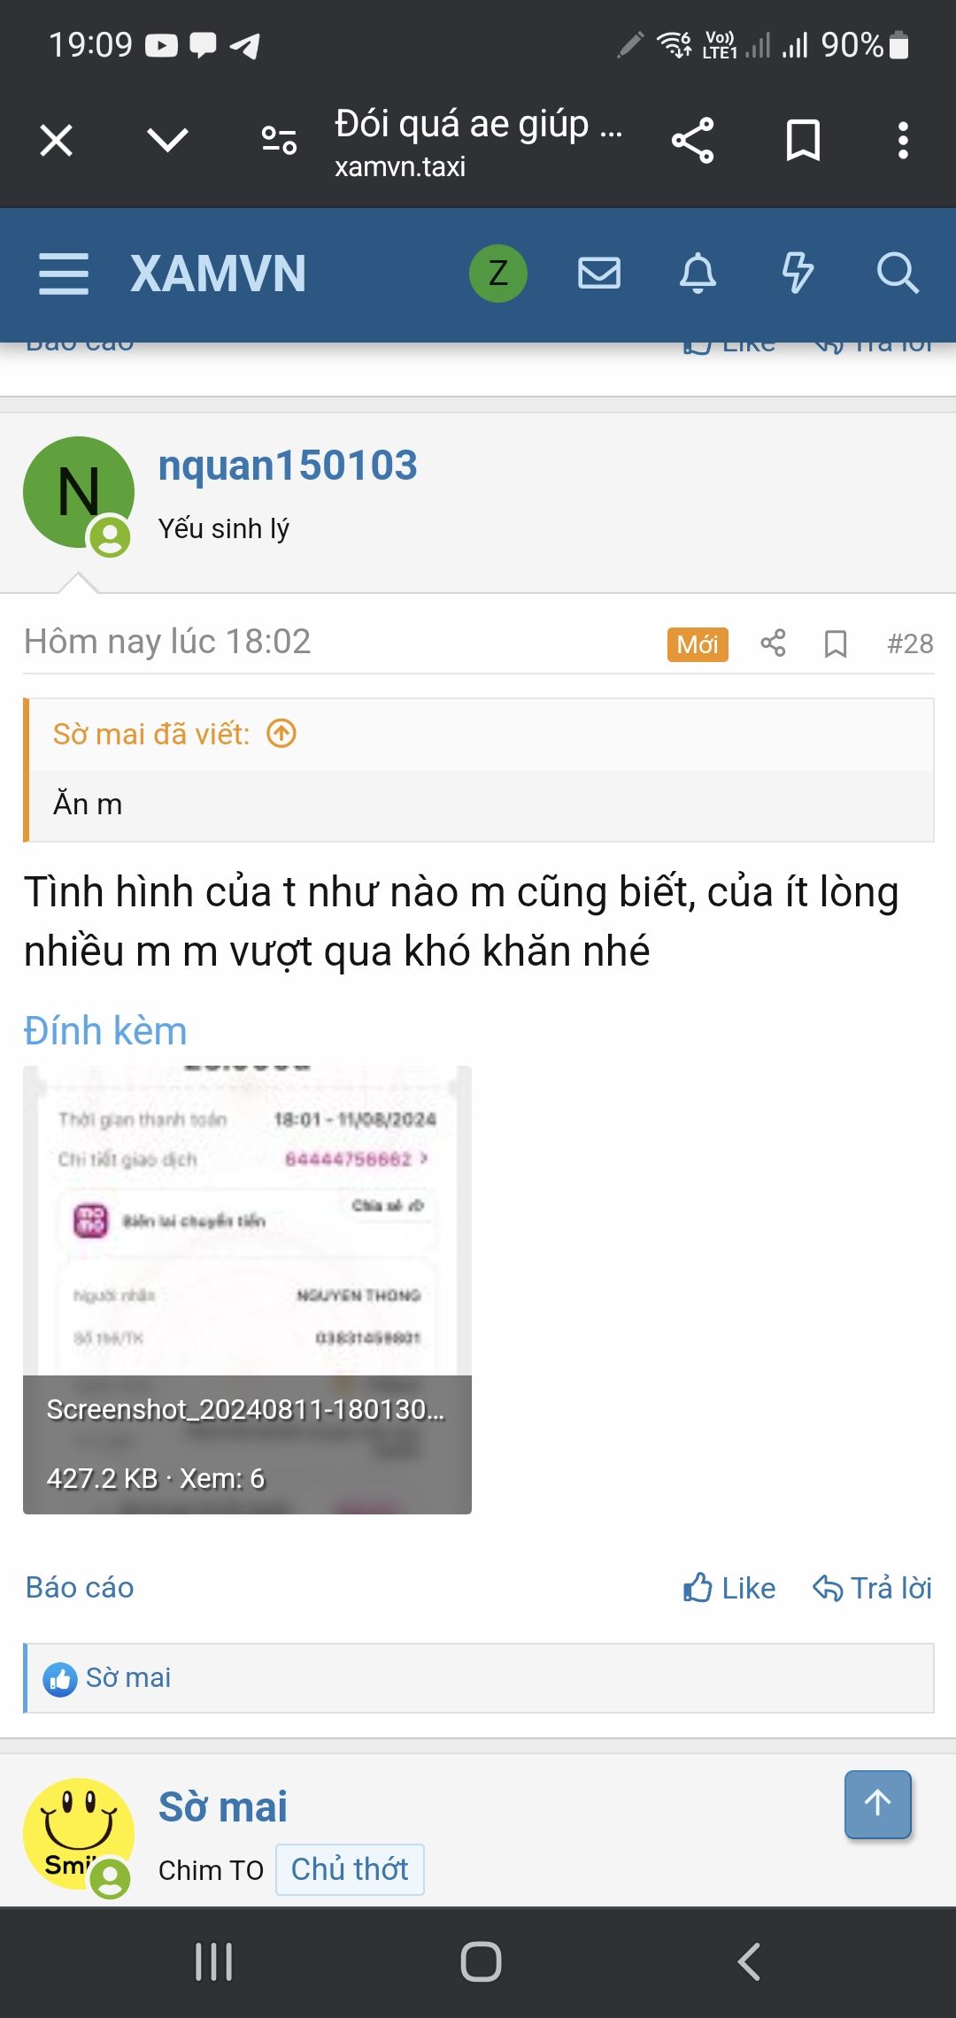Open the attached Screenshot_20240811 thumbnail

247,1290
